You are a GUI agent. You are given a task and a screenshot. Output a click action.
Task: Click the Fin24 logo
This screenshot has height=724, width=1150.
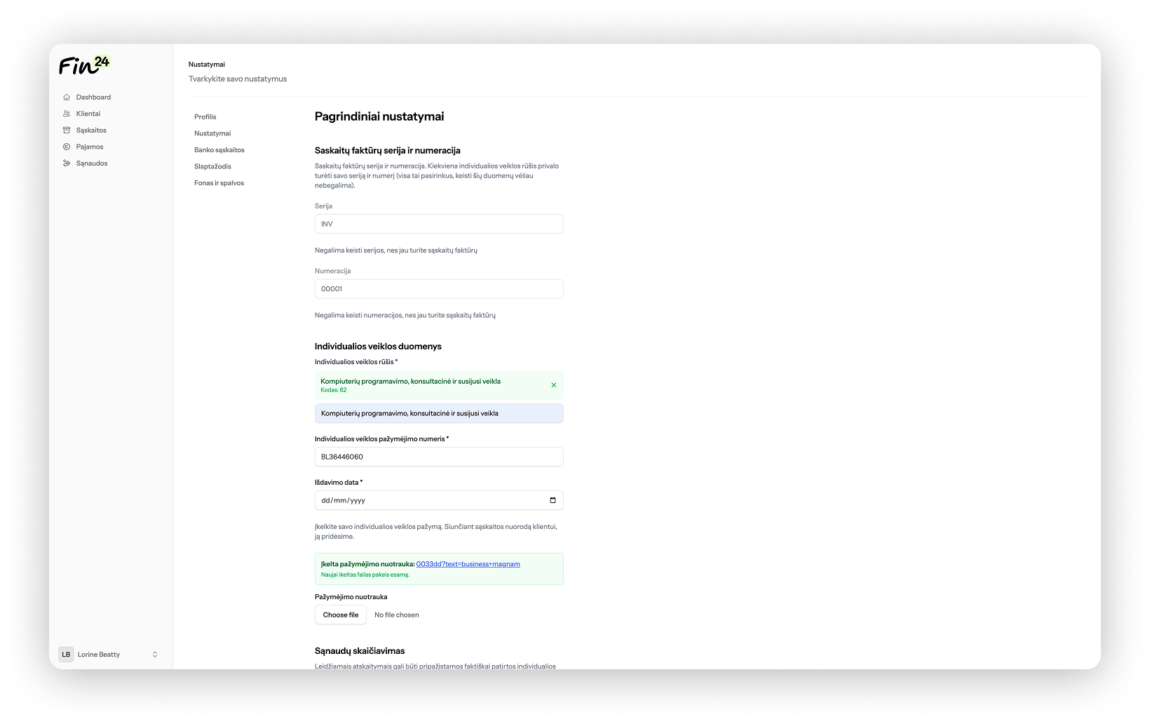pos(84,65)
